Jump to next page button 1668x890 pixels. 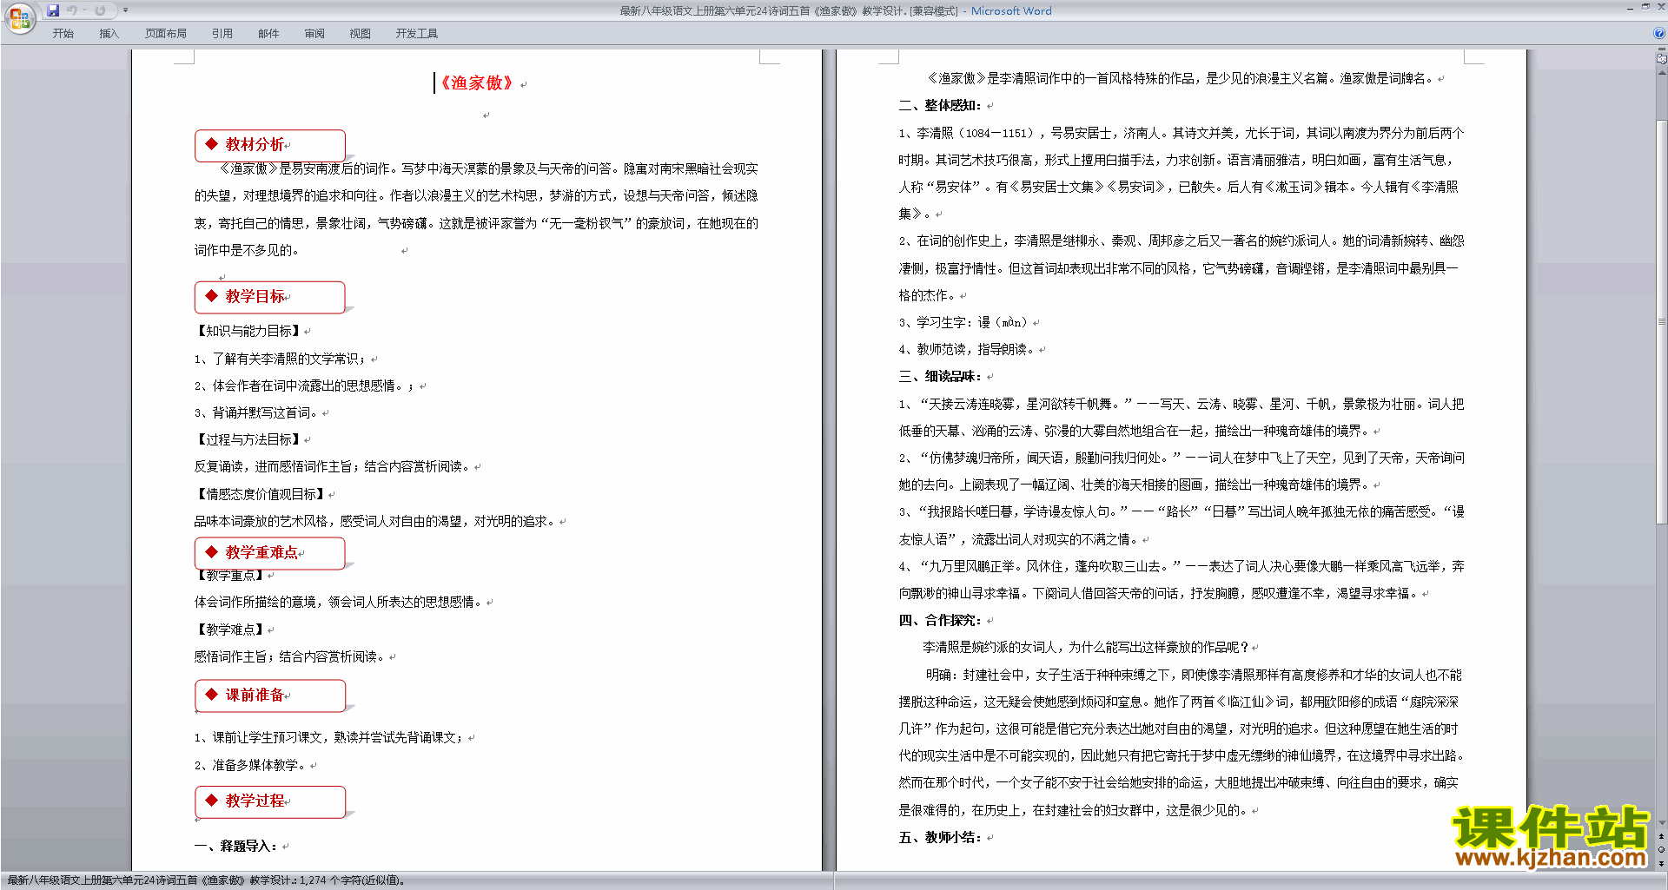[1662, 864]
